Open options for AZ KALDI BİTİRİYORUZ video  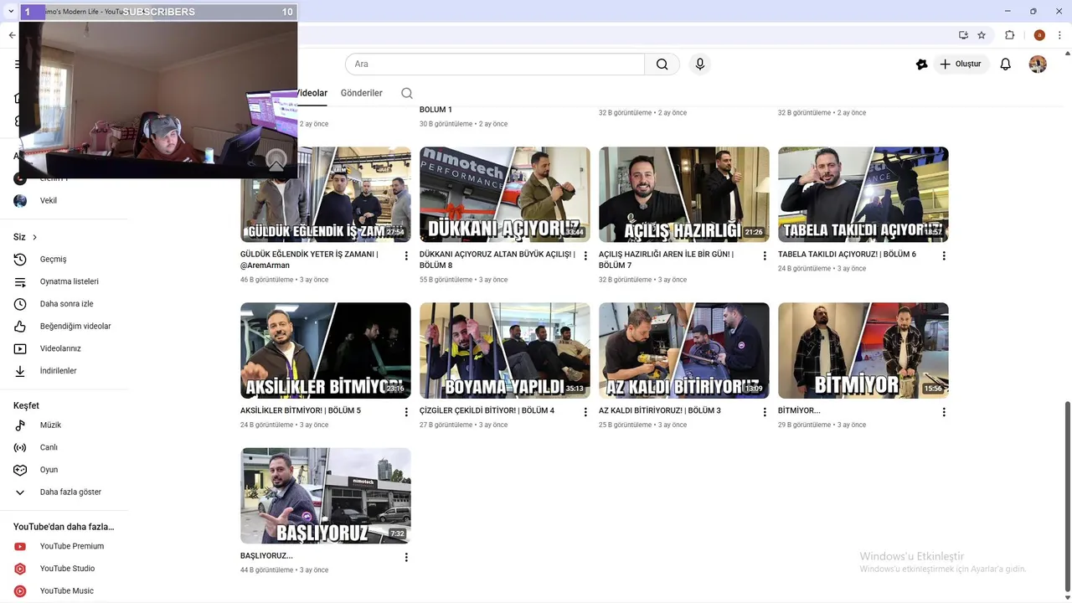[x=765, y=412]
